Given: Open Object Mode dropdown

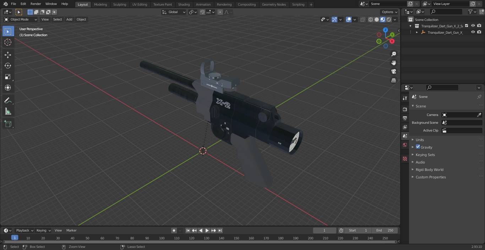Looking at the screenshot, I should click(21, 20).
